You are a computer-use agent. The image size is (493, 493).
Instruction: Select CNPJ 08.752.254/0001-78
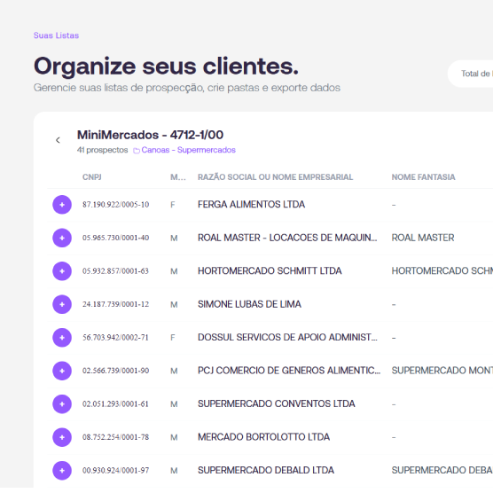tap(115, 437)
